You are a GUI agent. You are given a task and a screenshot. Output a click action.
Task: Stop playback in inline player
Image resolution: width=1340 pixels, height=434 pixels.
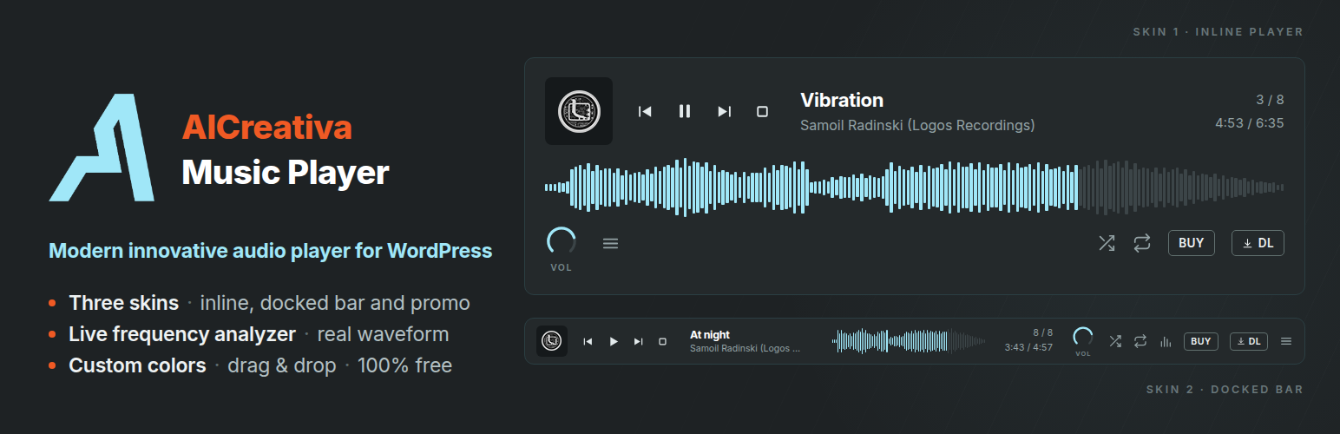tap(762, 111)
